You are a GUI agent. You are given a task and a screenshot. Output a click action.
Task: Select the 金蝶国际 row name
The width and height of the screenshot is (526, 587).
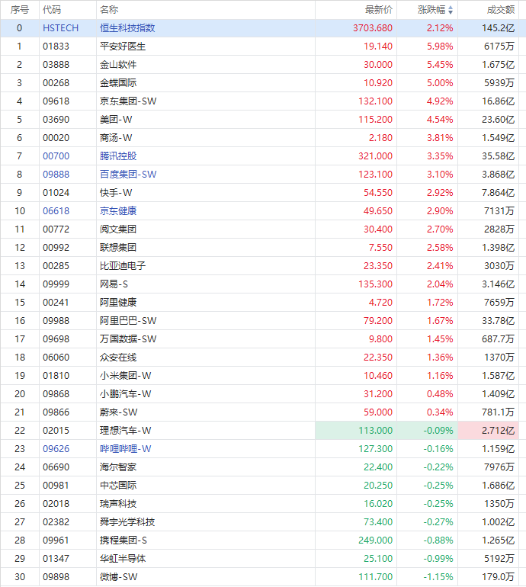point(118,83)
